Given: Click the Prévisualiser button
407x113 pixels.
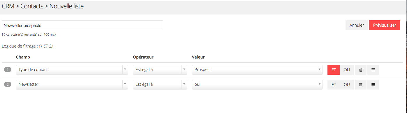Looking at the screenshot, I should pos(385,25).
